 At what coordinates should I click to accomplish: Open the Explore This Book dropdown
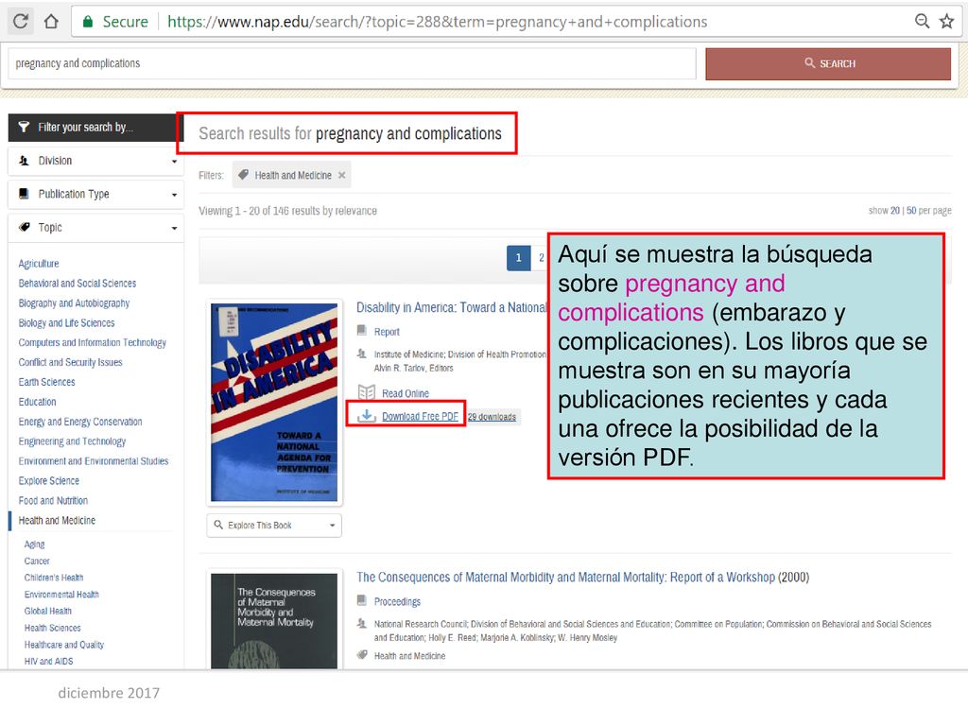click(274, 526)
